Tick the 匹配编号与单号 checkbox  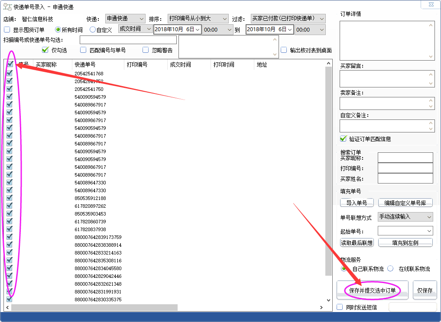[83, 50]
